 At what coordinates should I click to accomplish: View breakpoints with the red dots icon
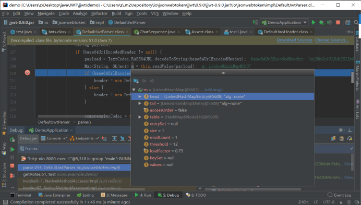click(x=12, y=176)
